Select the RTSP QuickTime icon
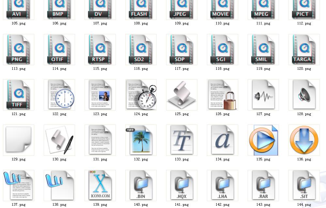The width and height of the screenshot is (326, 208). click(100, 50)
